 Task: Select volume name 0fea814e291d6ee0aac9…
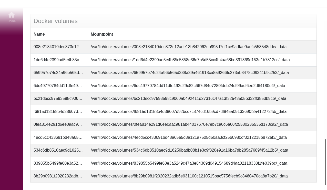pos(58,124)
